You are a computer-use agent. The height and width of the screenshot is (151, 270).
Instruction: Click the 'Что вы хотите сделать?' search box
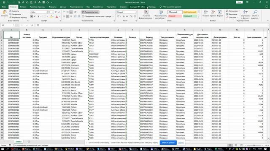(172, 7)
